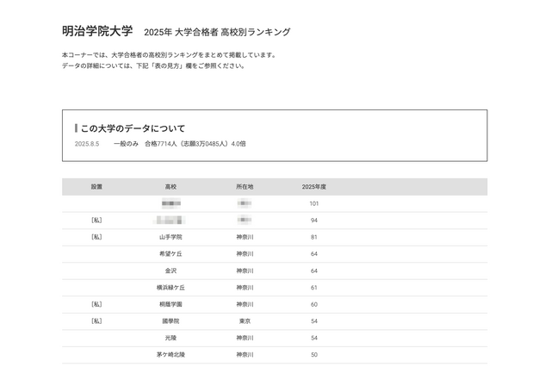Screen dimensions: 551x367
Task: Select the school name 希望ケ丘
Action: [170, 254]
